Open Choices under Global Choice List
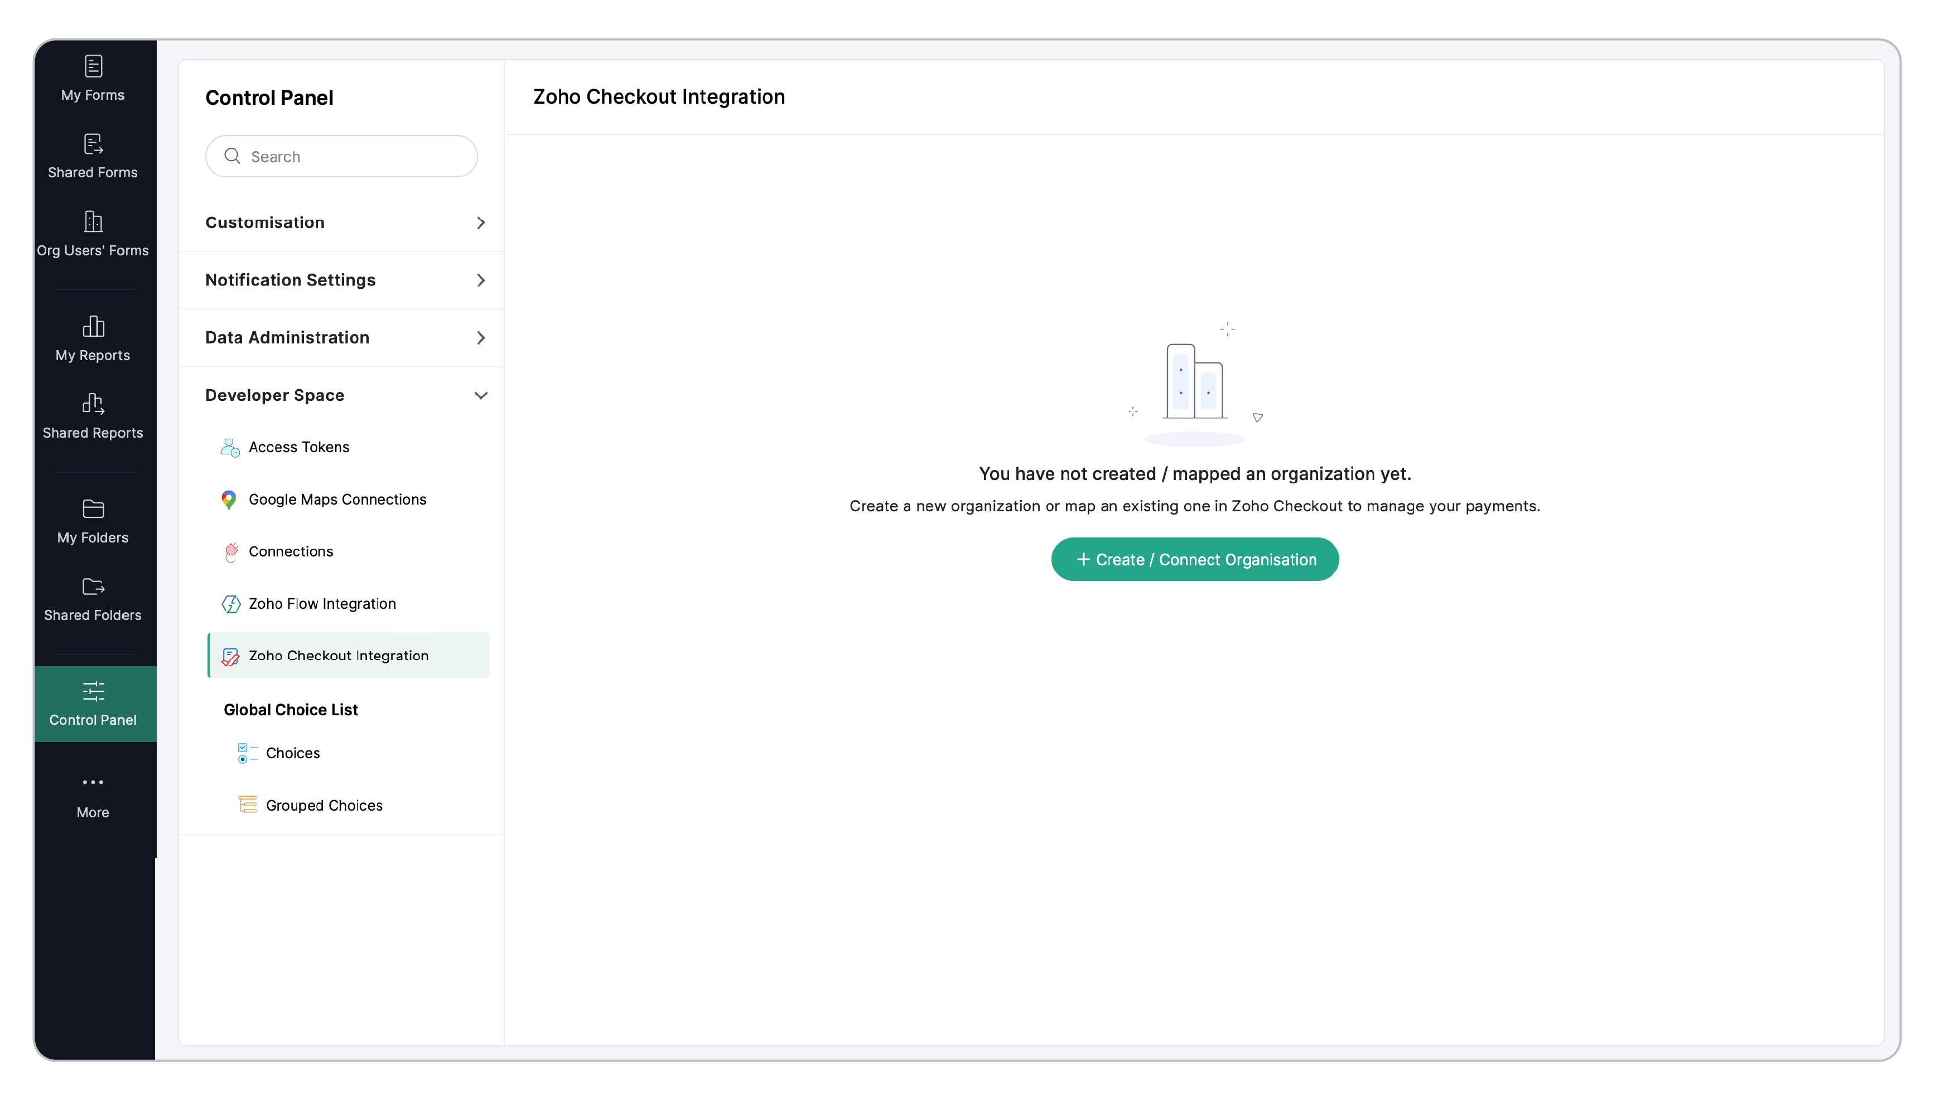This screenshot has height=1100, width=1935. tap(292, 753)
